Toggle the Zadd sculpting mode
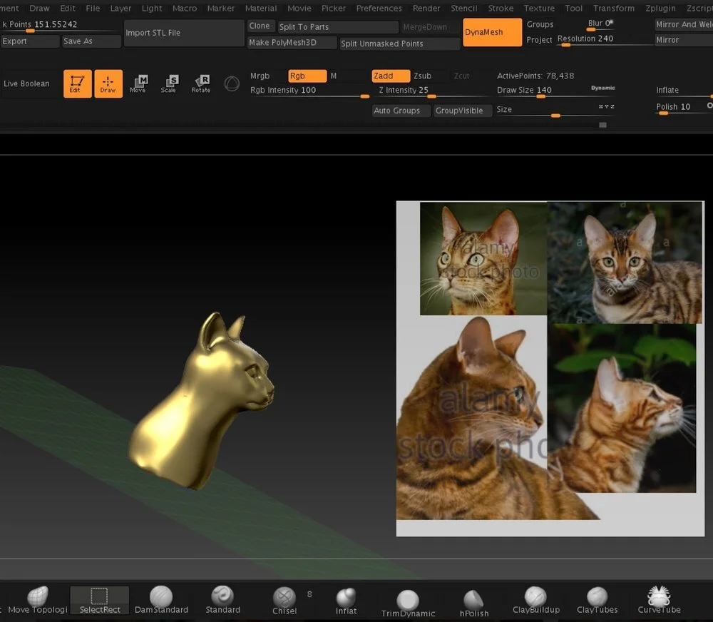Viewport: 713px width, 622px height. [390, 75]
